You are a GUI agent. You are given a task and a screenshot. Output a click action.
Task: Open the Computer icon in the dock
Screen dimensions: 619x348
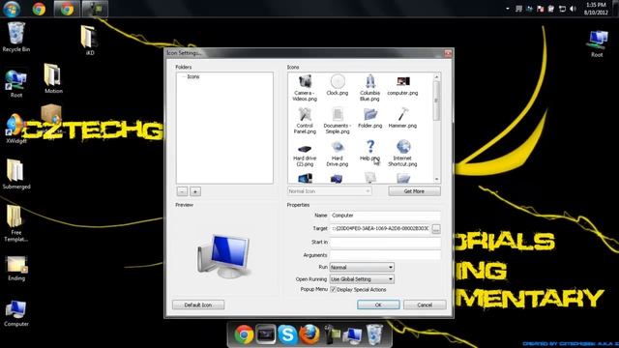pos(352,335)
